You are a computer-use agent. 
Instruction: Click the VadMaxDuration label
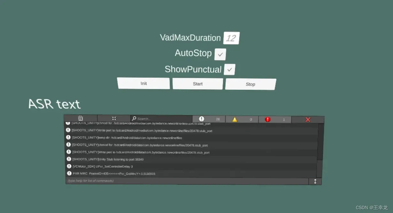pyautogui.click(x=190, y=38)
